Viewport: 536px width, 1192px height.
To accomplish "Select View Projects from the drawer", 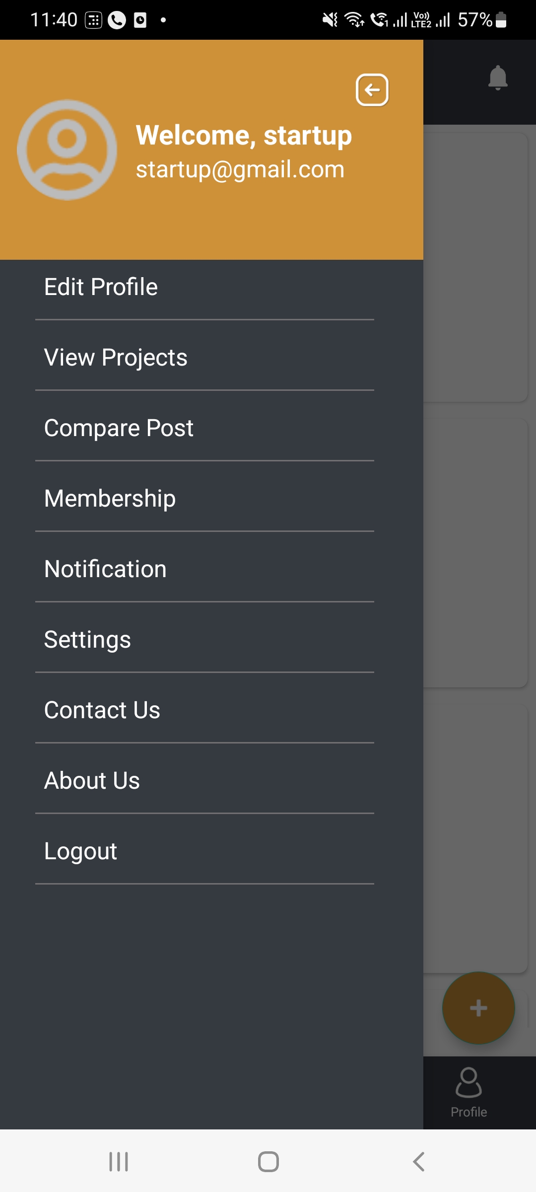I will (116, 358).
